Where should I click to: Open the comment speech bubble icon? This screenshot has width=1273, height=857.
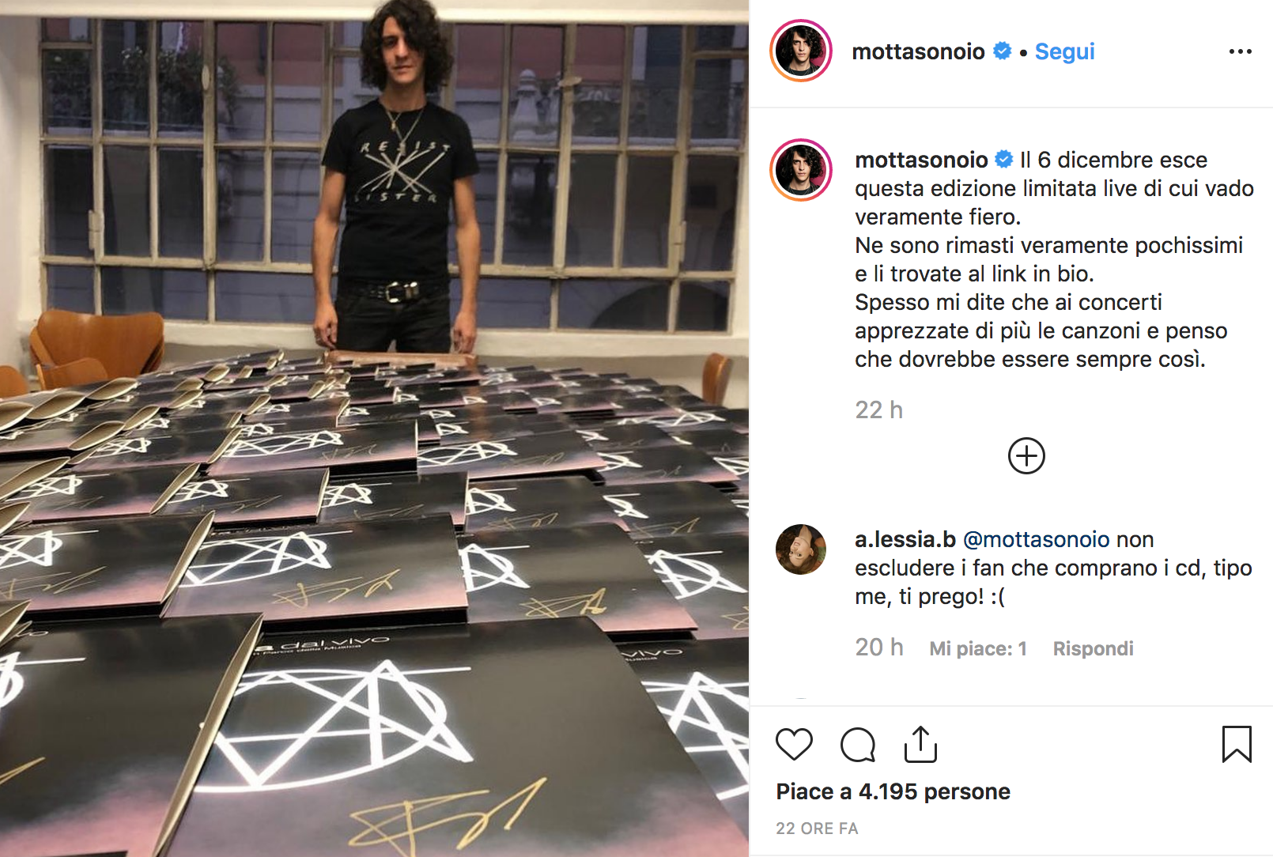(858, 745)
